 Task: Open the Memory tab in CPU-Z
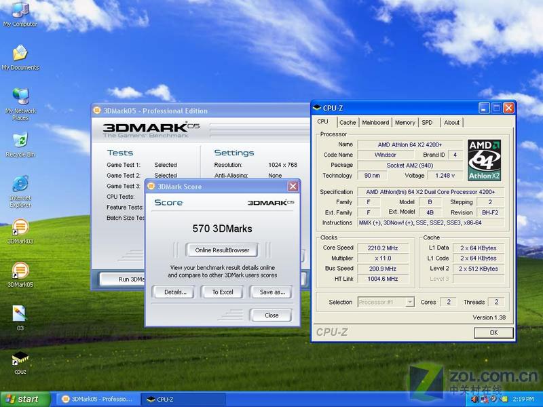coord(405,123)
